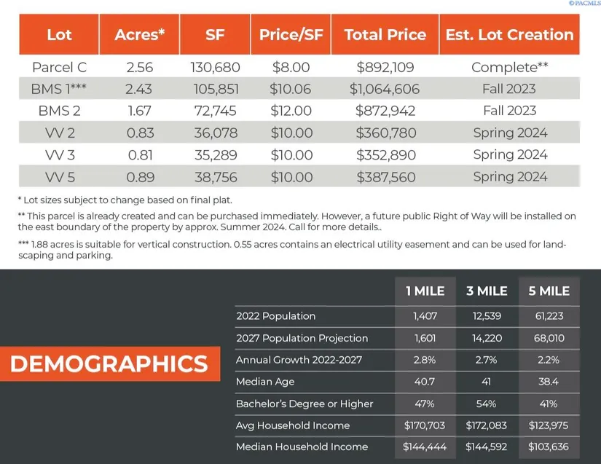Click the orange DEMOGRAPHICS banner

[x=109, y=363]
